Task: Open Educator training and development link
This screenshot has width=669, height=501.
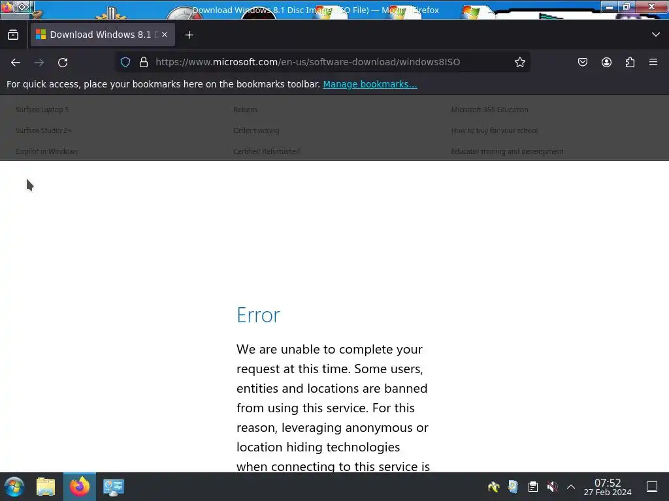Action: pyautogui.click(x=507, y=151)
